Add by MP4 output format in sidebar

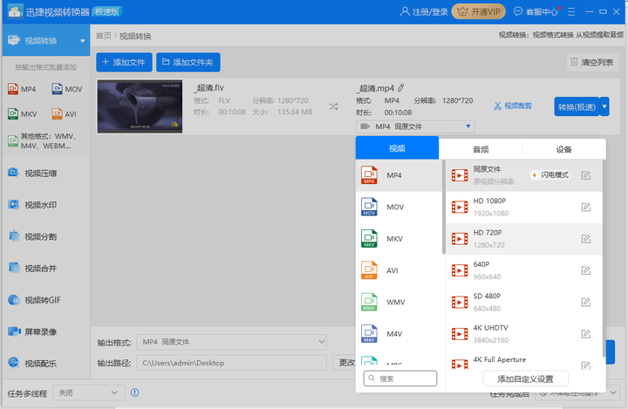tap(22, 89)
